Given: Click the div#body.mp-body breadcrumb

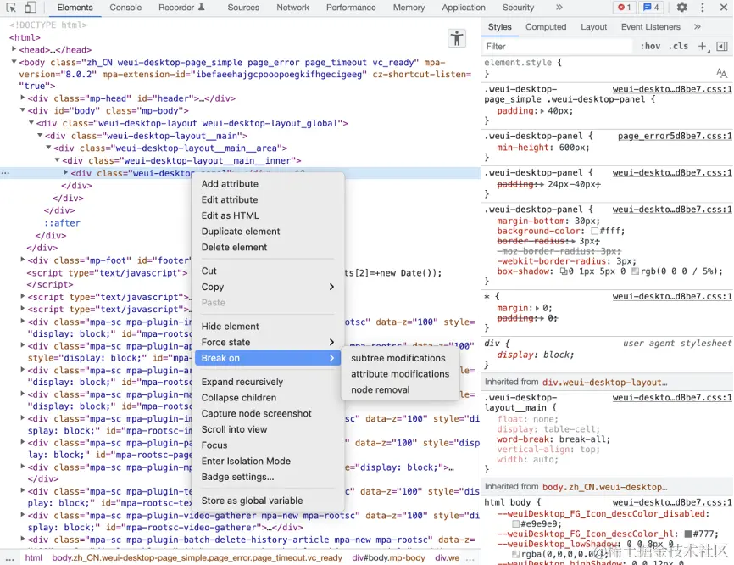Looking at the screenshot, I should point(388,558).
